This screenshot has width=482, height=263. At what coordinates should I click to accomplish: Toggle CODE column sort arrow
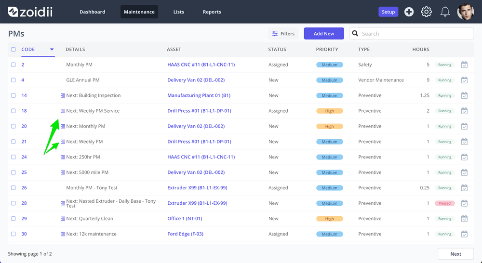tap(52, 49)
